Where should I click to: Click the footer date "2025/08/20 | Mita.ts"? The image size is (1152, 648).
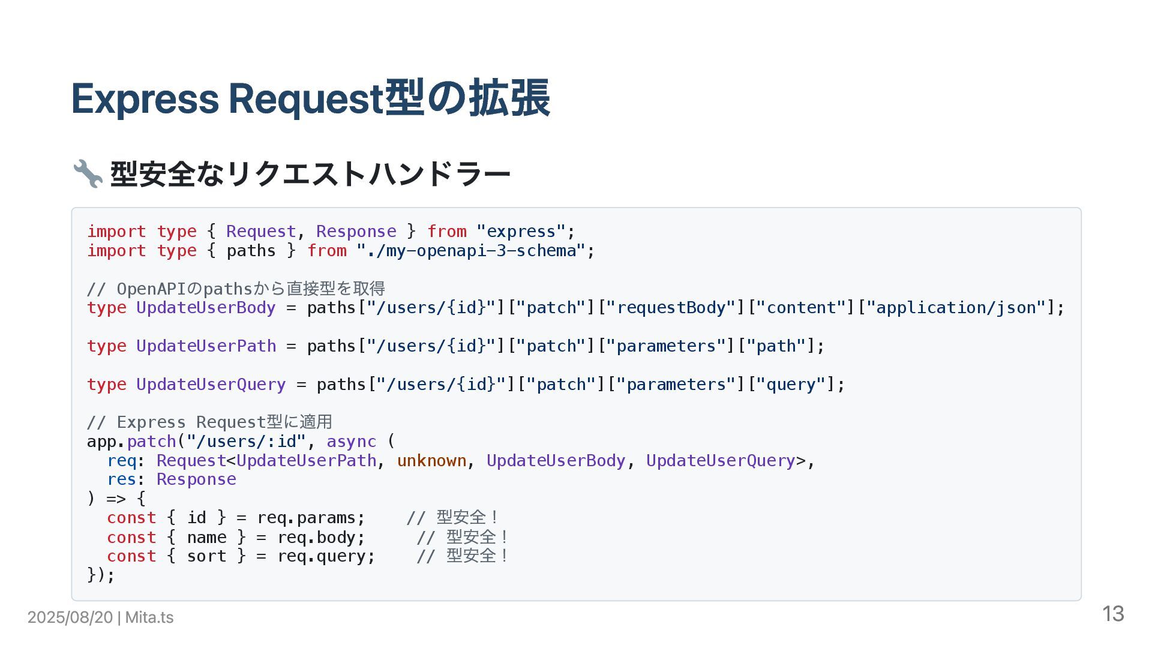[101, 617]
